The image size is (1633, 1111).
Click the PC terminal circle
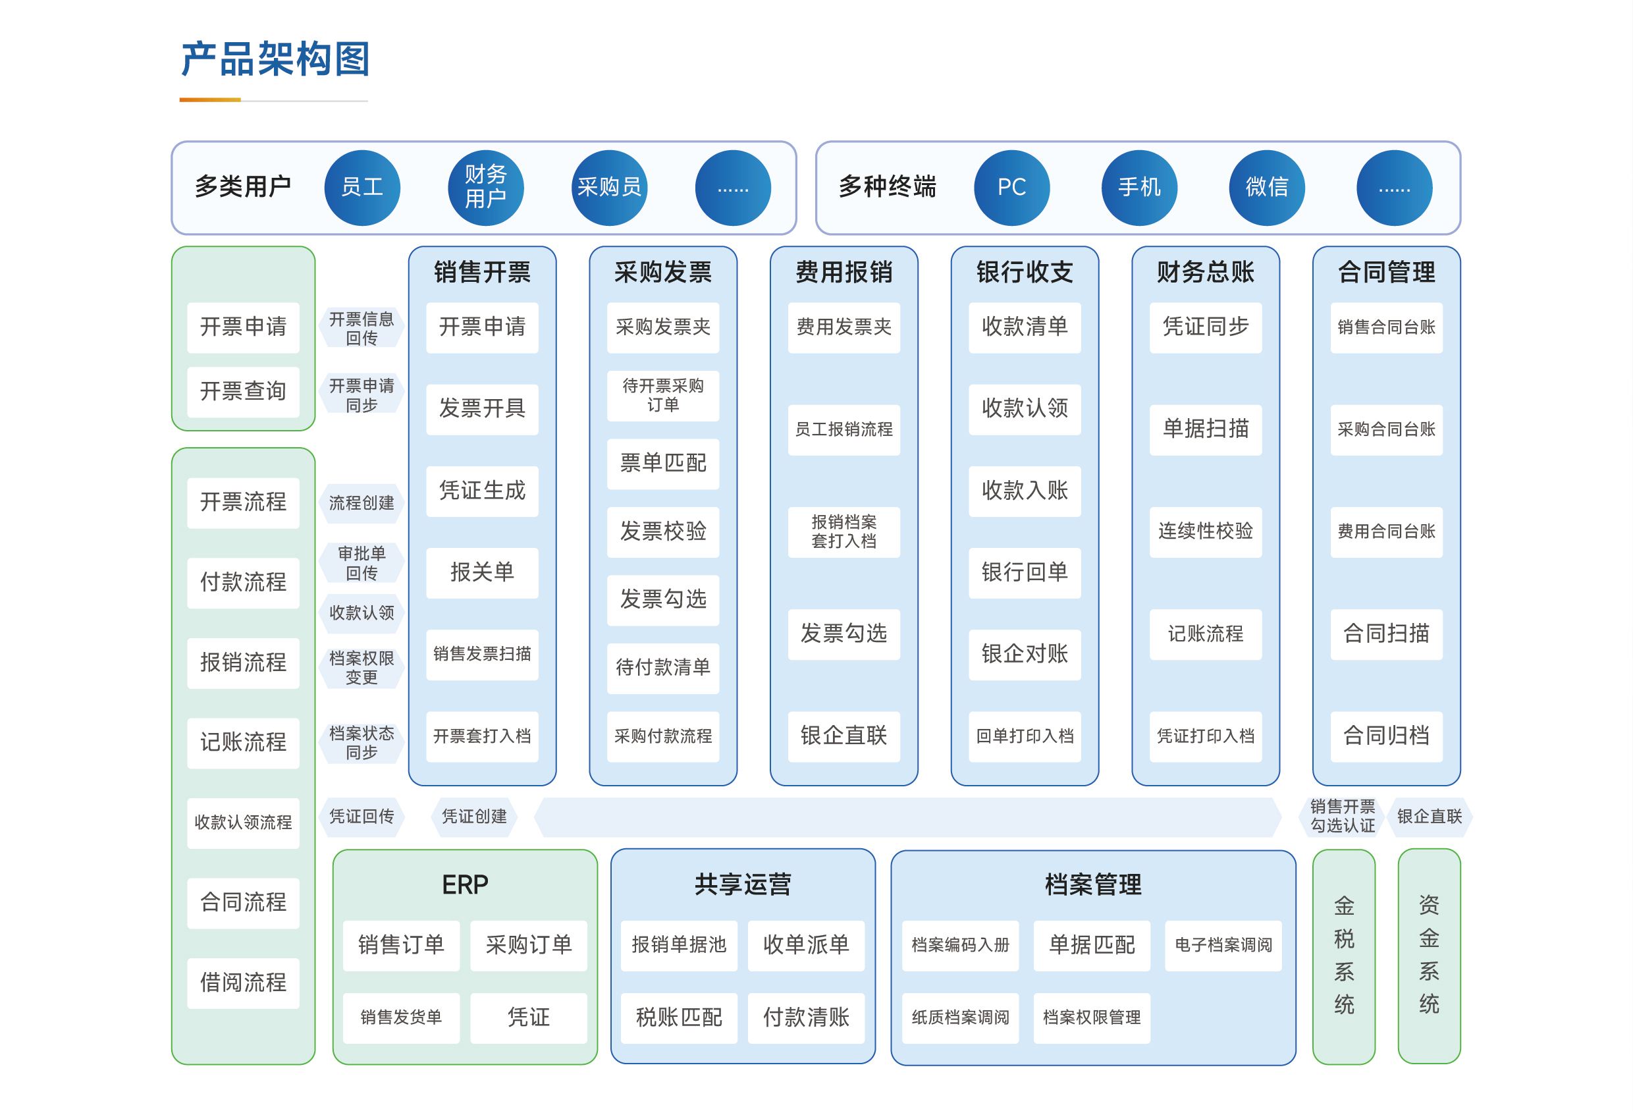coord(1011,188)
